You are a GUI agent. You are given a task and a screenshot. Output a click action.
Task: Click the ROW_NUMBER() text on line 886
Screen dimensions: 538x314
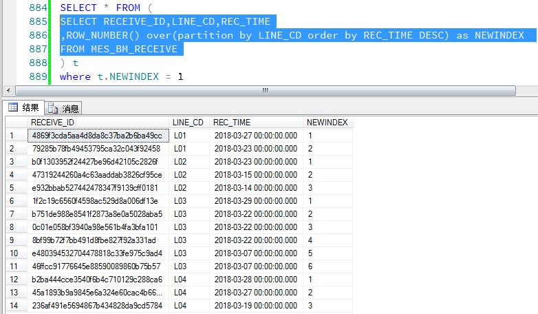(103, 35)
